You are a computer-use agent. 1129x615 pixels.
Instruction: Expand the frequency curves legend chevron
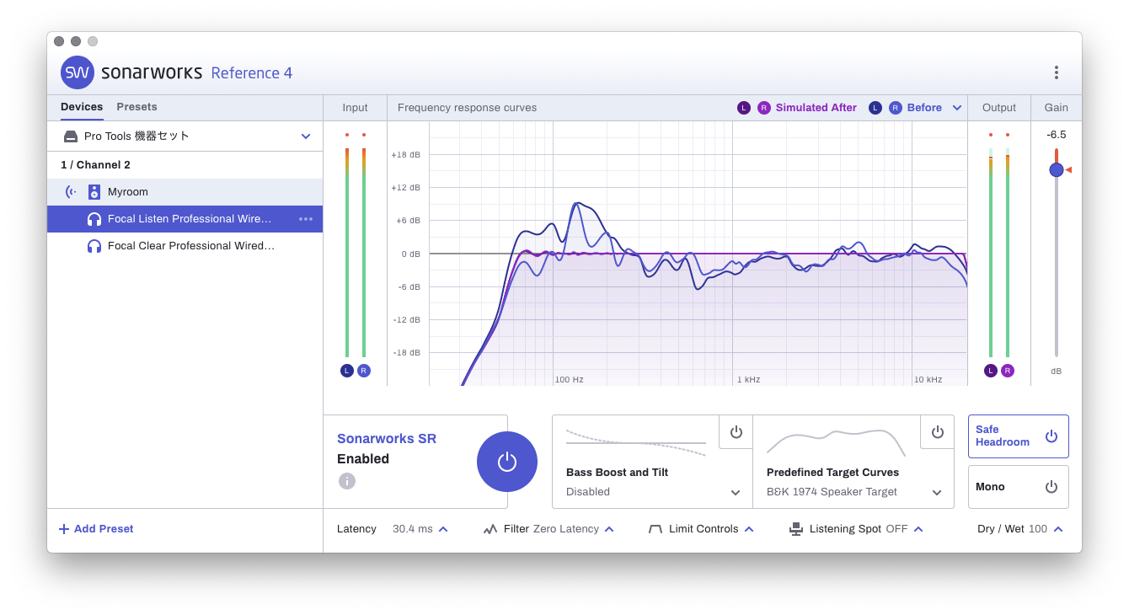(x=957, y=108)
